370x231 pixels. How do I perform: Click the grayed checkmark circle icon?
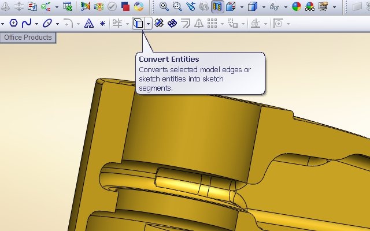112,6
